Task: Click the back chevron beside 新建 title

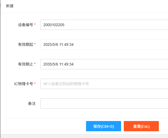Action: 1,6
